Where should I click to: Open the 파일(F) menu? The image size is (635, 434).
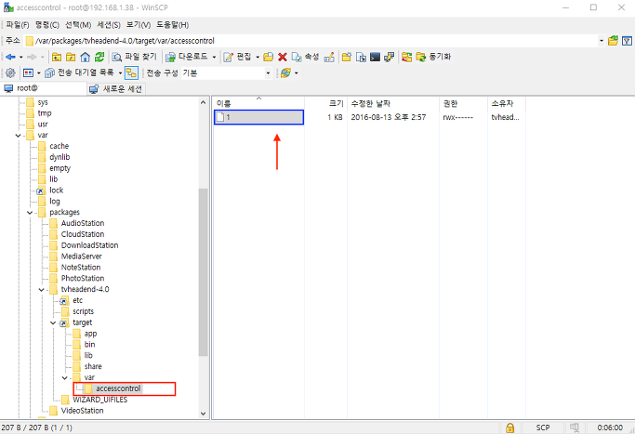pyautogui.click(x=18, y=25)
